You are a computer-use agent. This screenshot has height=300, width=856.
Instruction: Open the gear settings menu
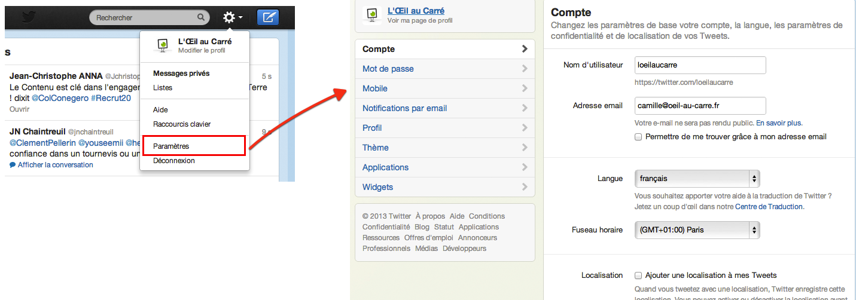[x=232, y=17]
